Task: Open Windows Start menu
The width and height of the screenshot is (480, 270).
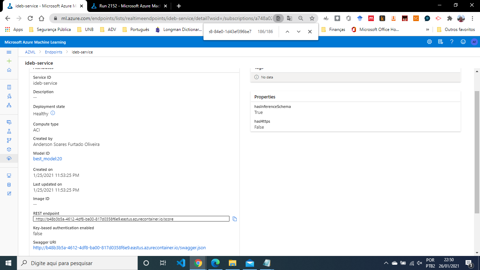Action: coord(8,263)
